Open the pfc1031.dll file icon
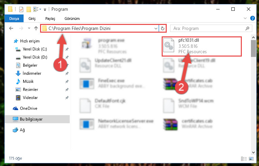The image size is (259, 166). (x=169, y=45)
